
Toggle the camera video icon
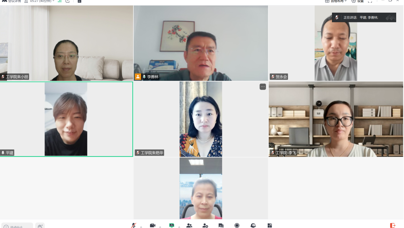153,225
